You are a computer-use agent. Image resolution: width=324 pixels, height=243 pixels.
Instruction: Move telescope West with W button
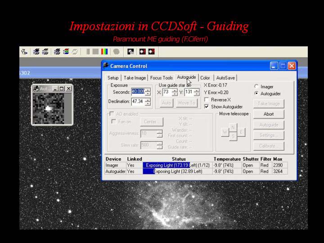pyautogui.click(x=225, y=132)
